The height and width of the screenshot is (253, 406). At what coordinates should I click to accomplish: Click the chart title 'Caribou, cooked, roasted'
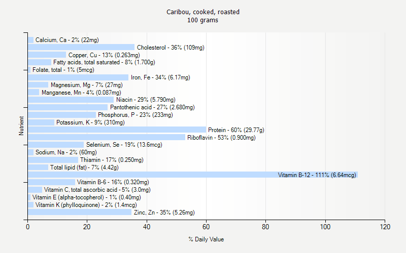[x=203, y=12]
